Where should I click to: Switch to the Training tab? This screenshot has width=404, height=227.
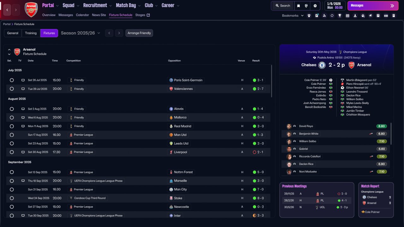coord(31,33)
